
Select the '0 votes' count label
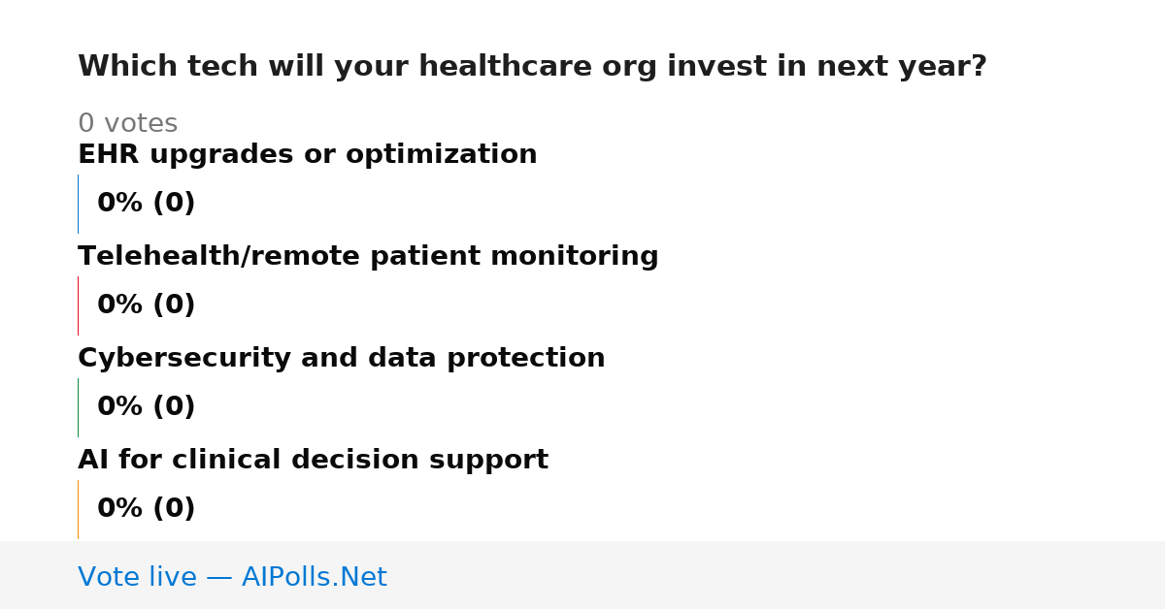[x=127, y=124]
